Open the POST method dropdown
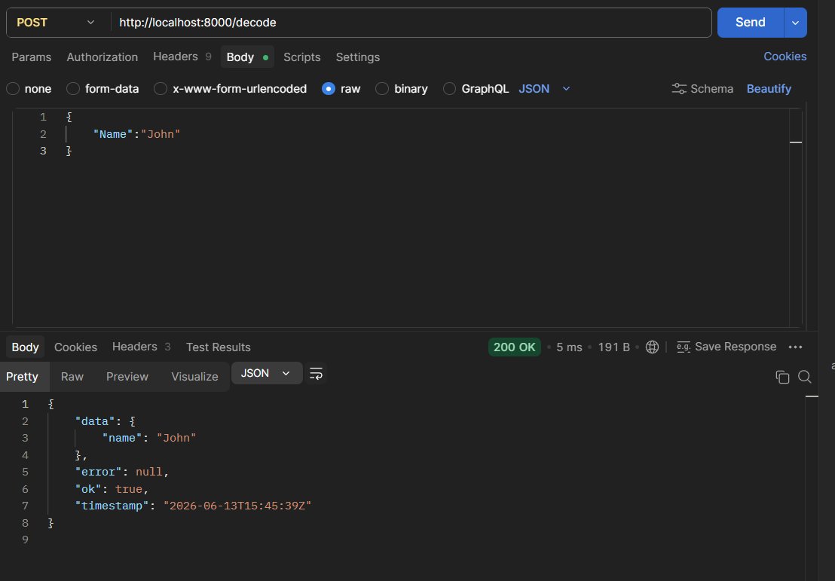835x581 pixels. tap(55, 23)
